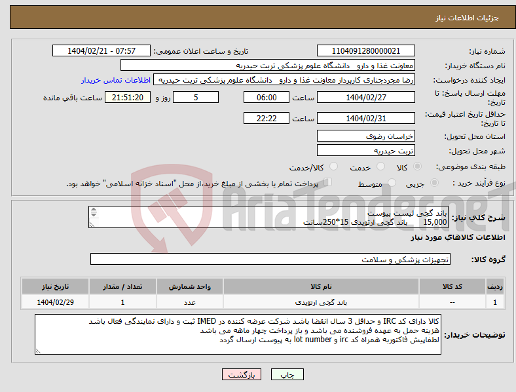
Task: Click the delivery city field تربت حیدریه
Action: coord(365,150)
